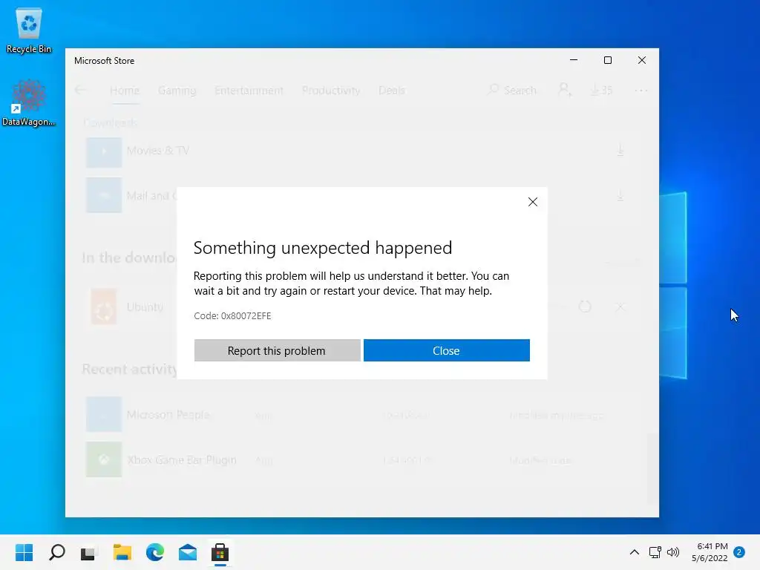Click the blue Close button
The image size is (760, 570).
coord(446,350)
